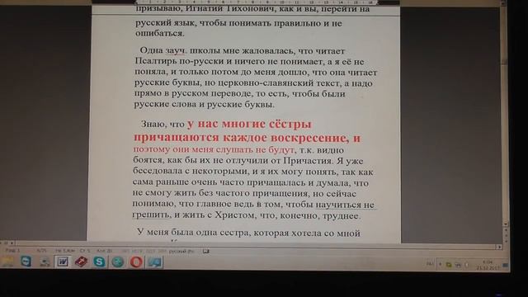
Task: Open the blue monitor icon right of Opera
Action: pos(154,262)
